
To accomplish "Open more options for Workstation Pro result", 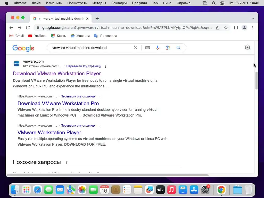I will (x=100, y=97).
